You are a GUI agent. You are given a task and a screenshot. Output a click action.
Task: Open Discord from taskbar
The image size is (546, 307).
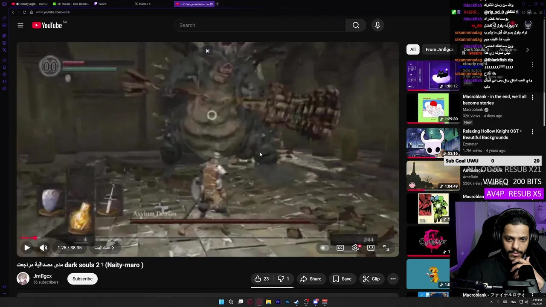point(315,302)
